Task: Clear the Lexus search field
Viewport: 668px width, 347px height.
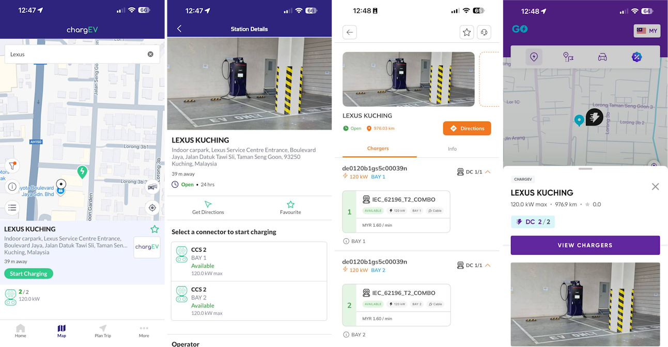Action: [150, 54]
